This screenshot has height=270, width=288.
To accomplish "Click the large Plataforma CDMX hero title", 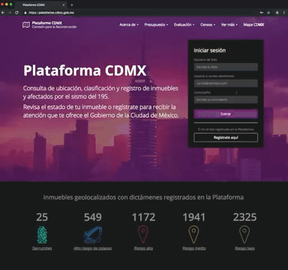I will click(85, 70).
